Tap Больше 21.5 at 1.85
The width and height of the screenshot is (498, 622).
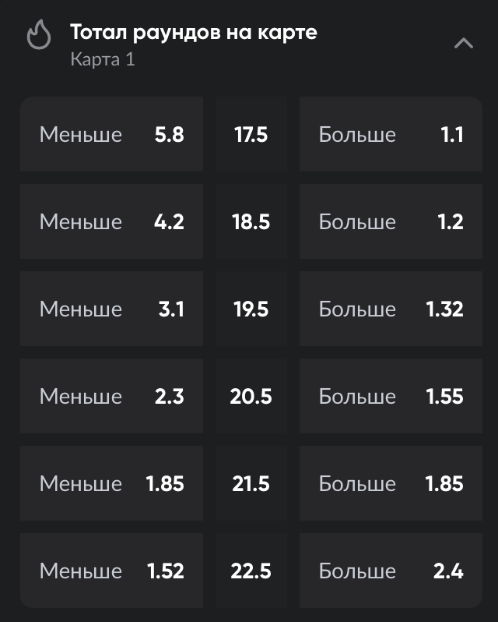pyautogui.click(x=391, y=484)
